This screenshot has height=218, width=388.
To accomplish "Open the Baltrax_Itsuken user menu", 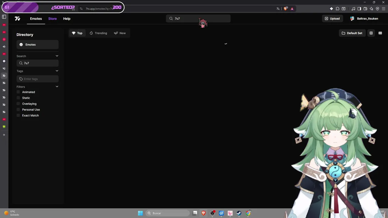I will 364,18.
